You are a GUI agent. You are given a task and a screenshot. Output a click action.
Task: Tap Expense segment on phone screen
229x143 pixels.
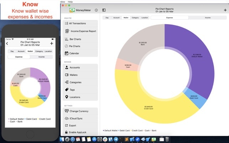click(19, 57)
